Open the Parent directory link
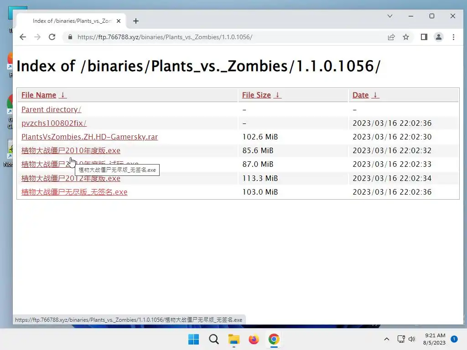 point(51,109)
